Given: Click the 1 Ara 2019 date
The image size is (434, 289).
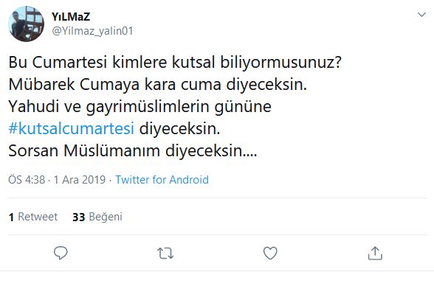Looking at the screenshot, I should pyautogui.click(x=80, y=180).
